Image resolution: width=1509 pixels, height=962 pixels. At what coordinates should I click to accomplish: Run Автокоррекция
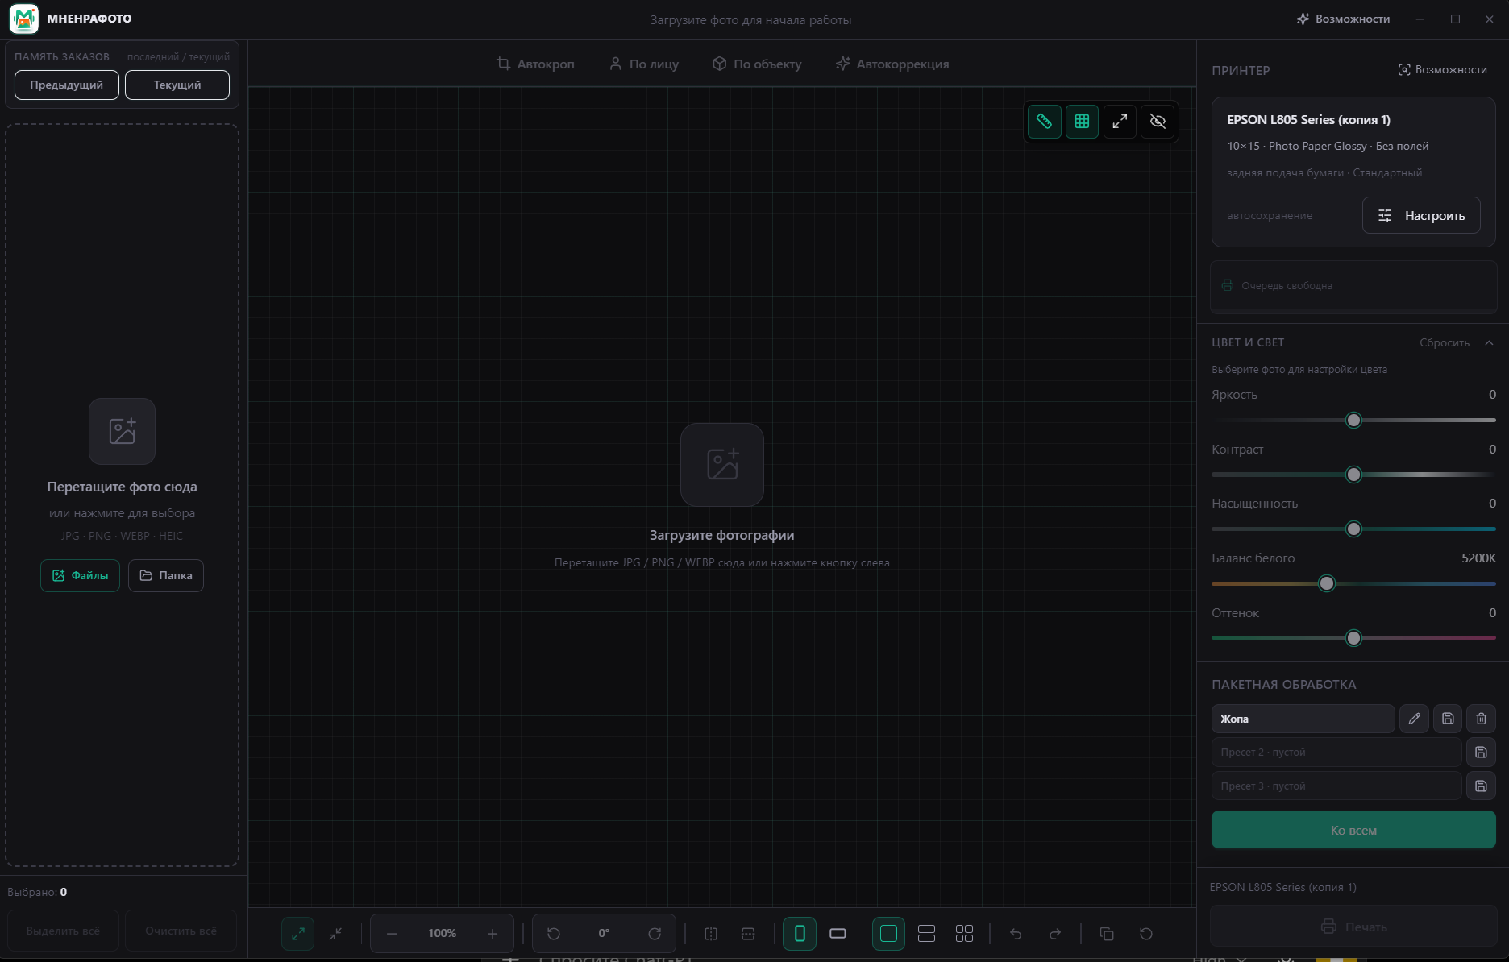[892, 64]
